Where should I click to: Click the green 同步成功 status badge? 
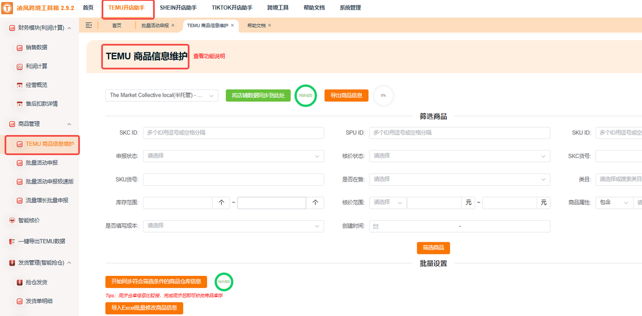[x=305, y=96]
